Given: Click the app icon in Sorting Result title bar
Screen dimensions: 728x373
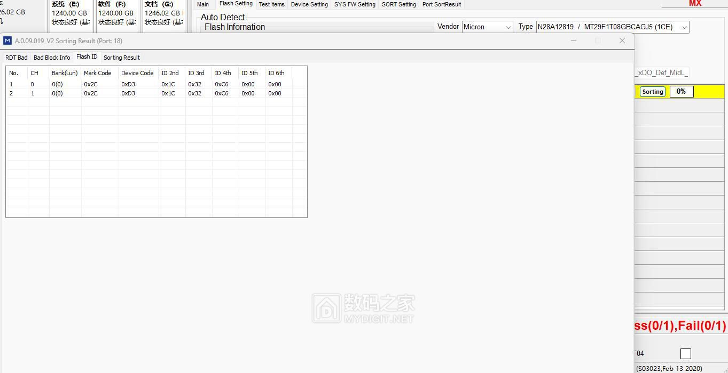Looking at the screenshot, I should [7, 40].
